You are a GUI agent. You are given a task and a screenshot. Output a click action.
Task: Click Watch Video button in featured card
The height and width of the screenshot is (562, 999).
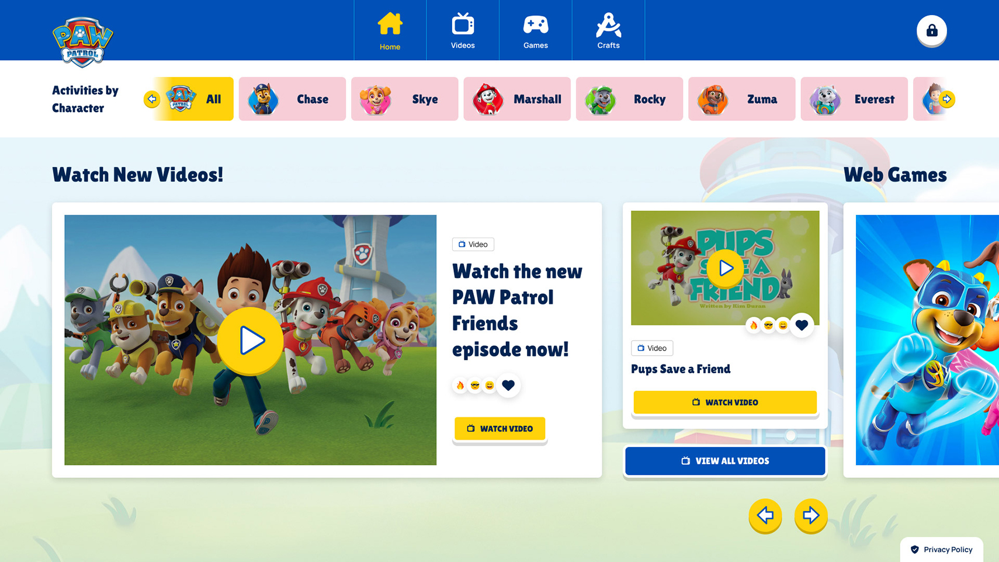coord(500,429)
